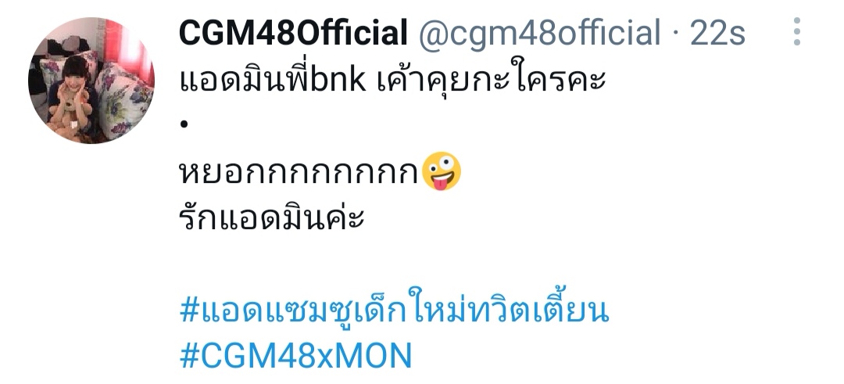Open the tweet's three-dot more options menu
The height and width of the screenshot is (384, 844).
coord(796,31)
